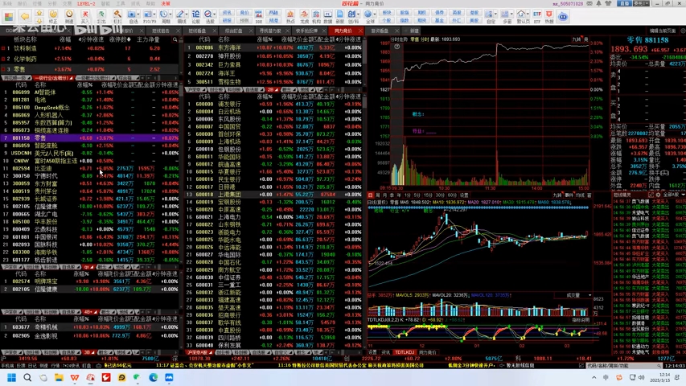Click the 编辑当前页面 button
Screen dimensions: 686x386
pos(663,31)
